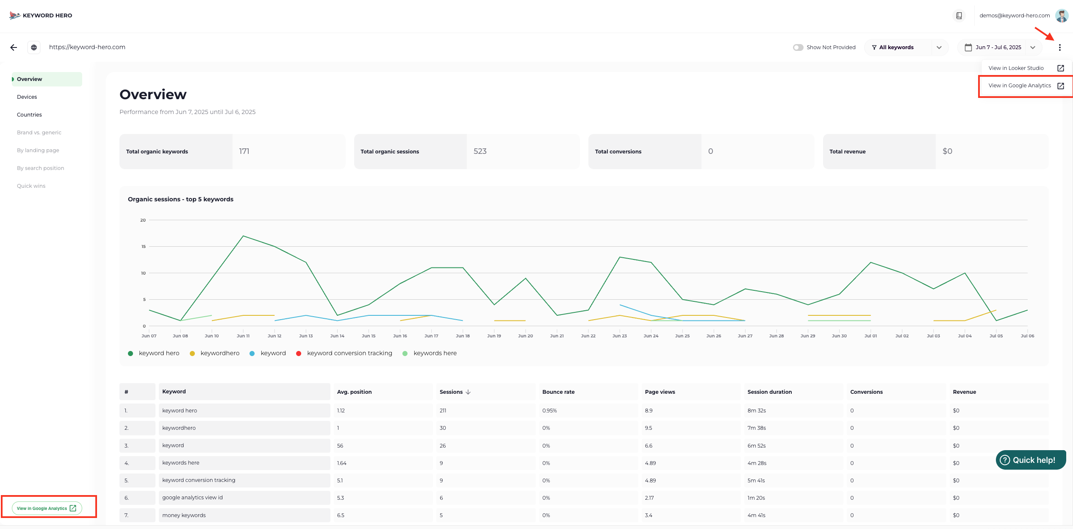
Task: Open the documentation book icon
Action: [x=959, y=16]
